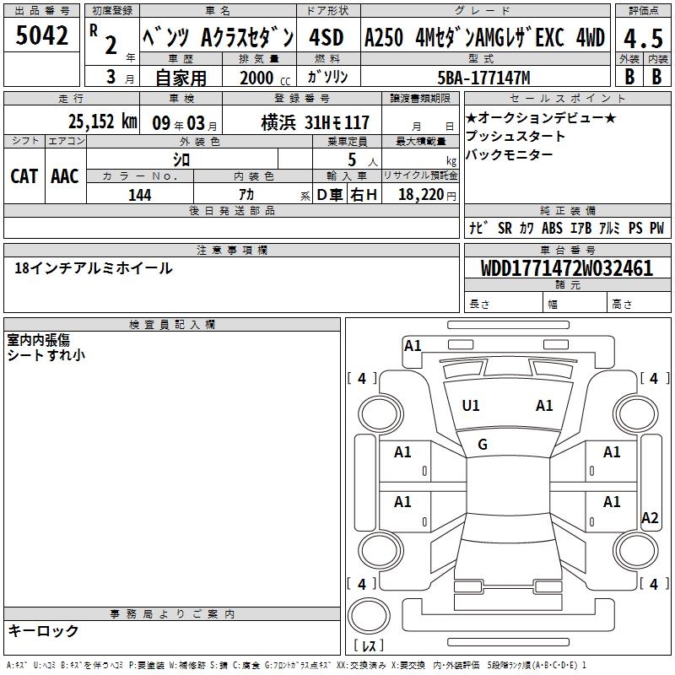This screenshot has width=675, height=675.
Task: Click the G mark on windshield
Action: point(483,445)
